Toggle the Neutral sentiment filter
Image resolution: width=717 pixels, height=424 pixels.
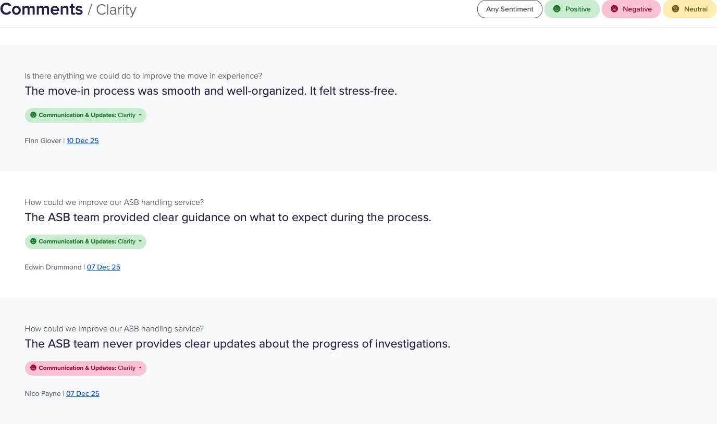689,9
